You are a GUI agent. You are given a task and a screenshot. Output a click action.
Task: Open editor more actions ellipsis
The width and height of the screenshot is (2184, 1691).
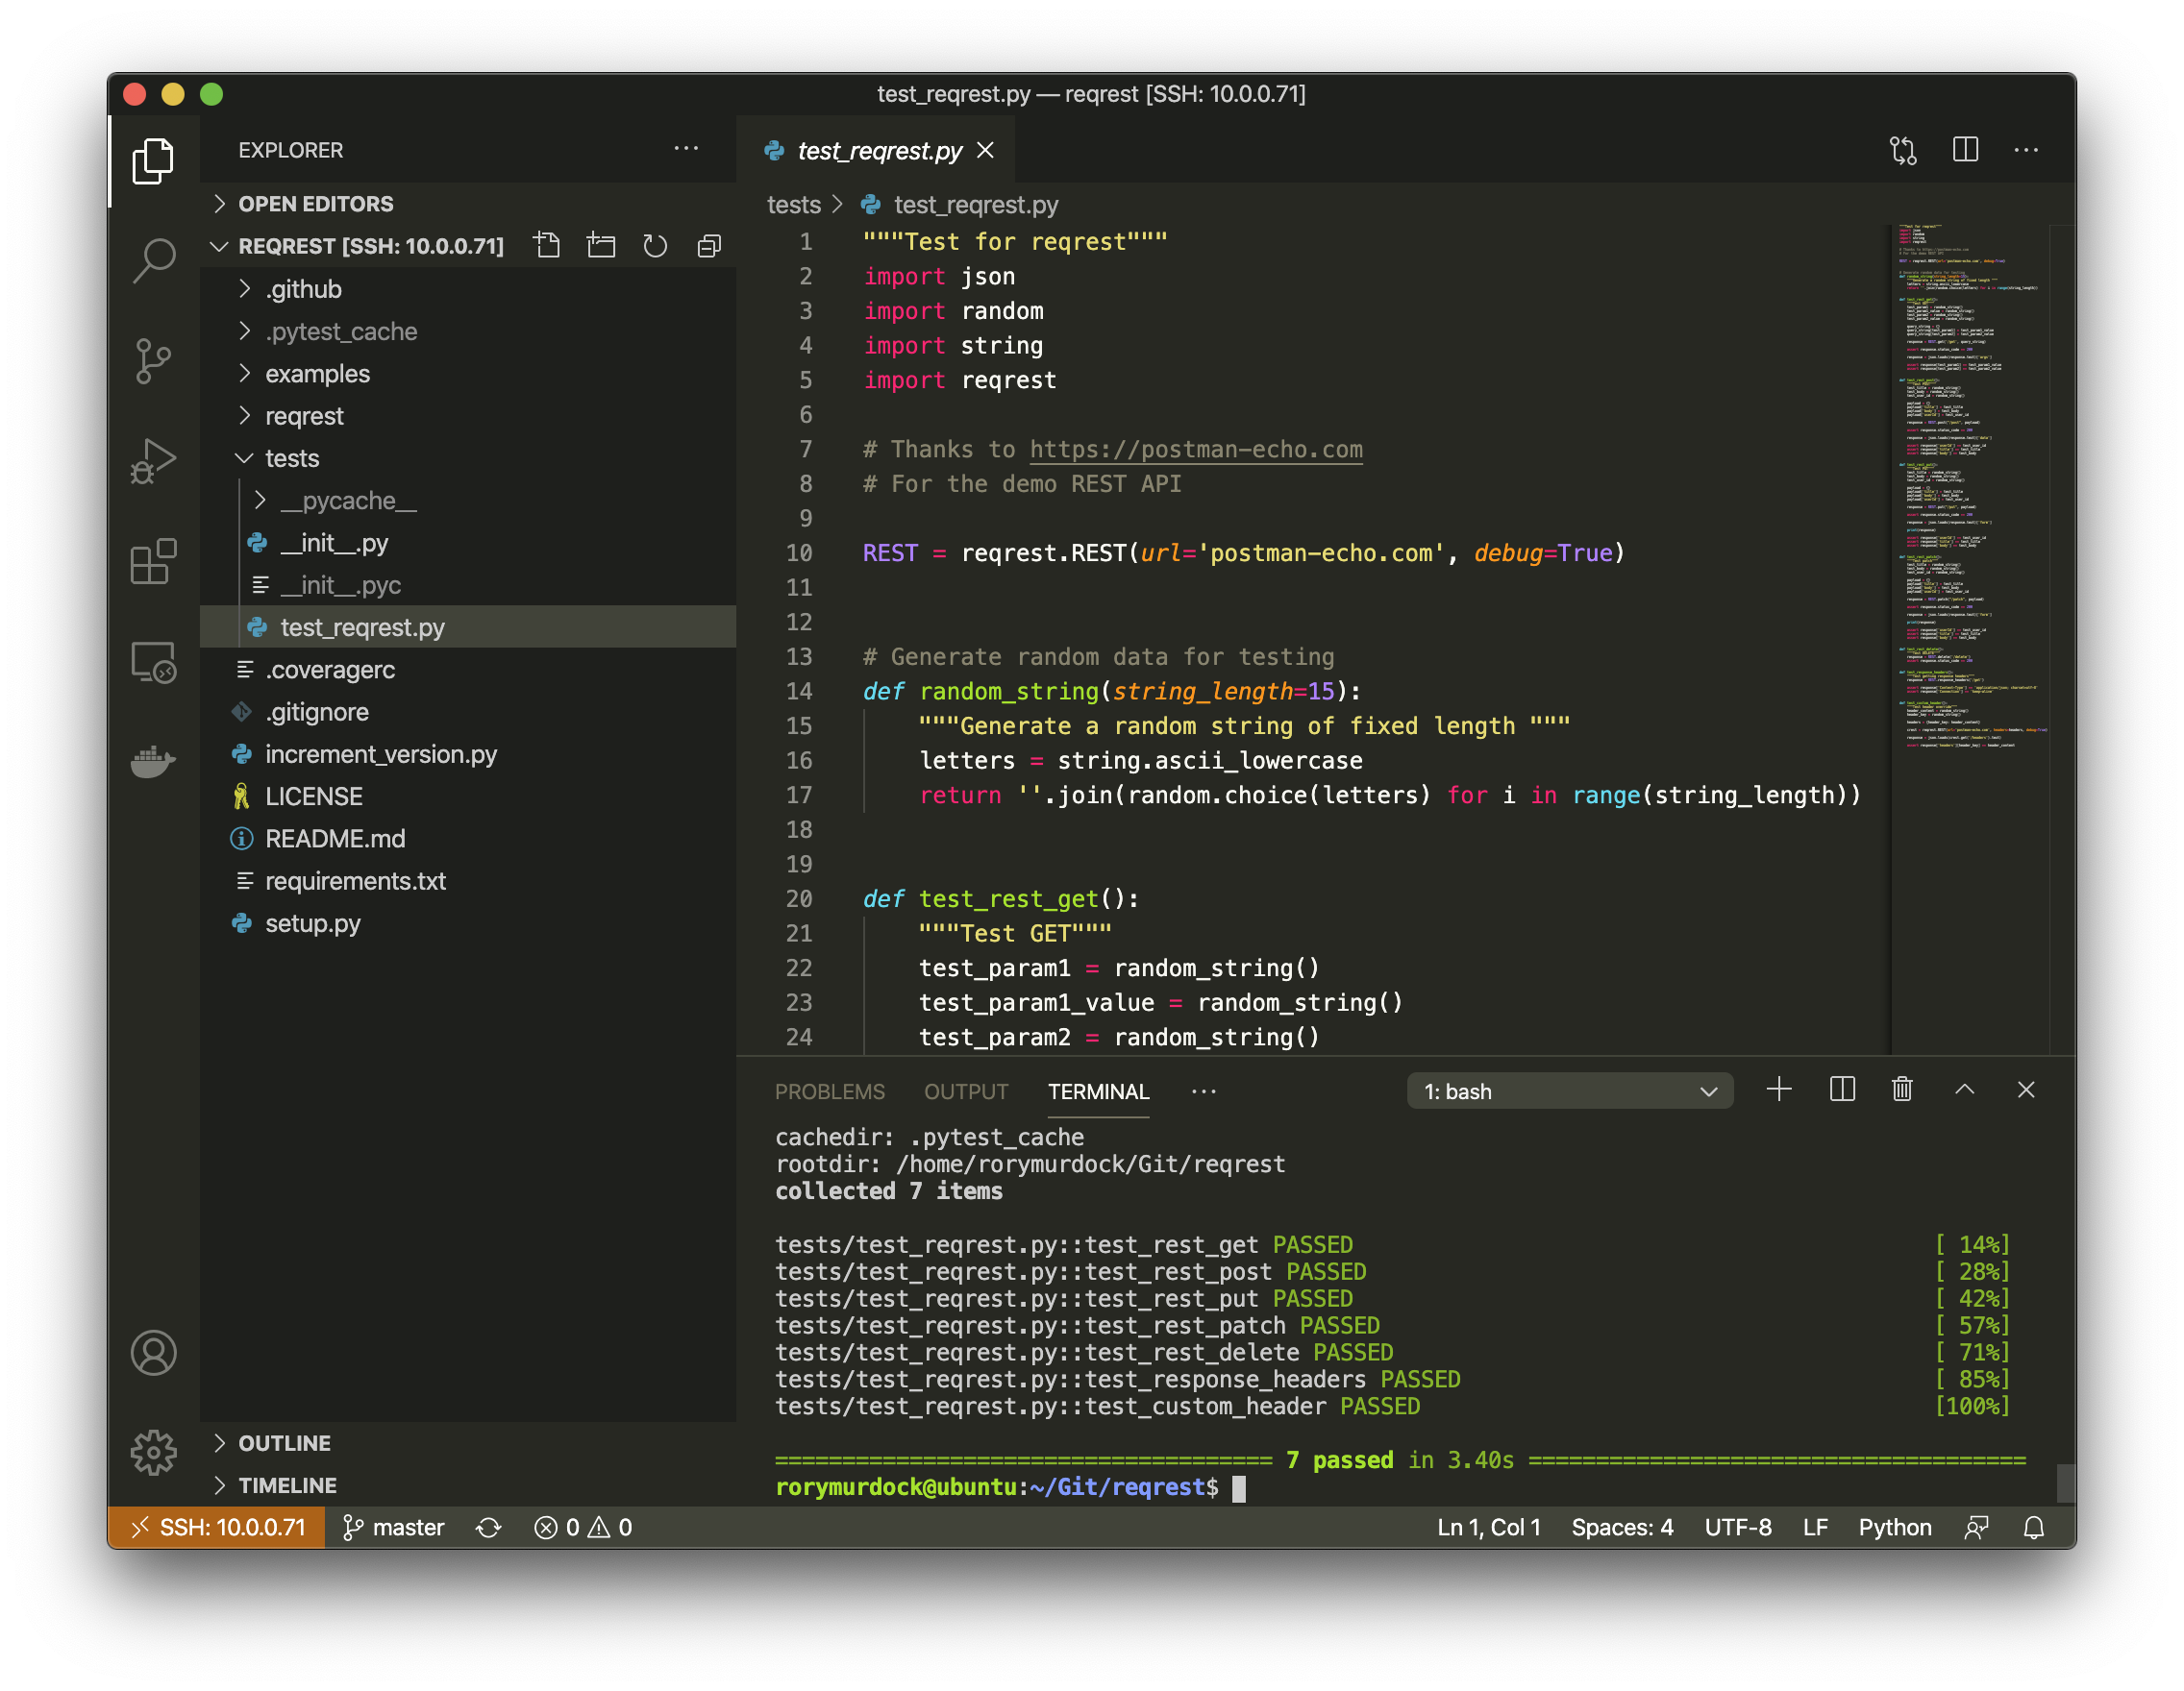pyautogui.click(x=2026, y=150)
